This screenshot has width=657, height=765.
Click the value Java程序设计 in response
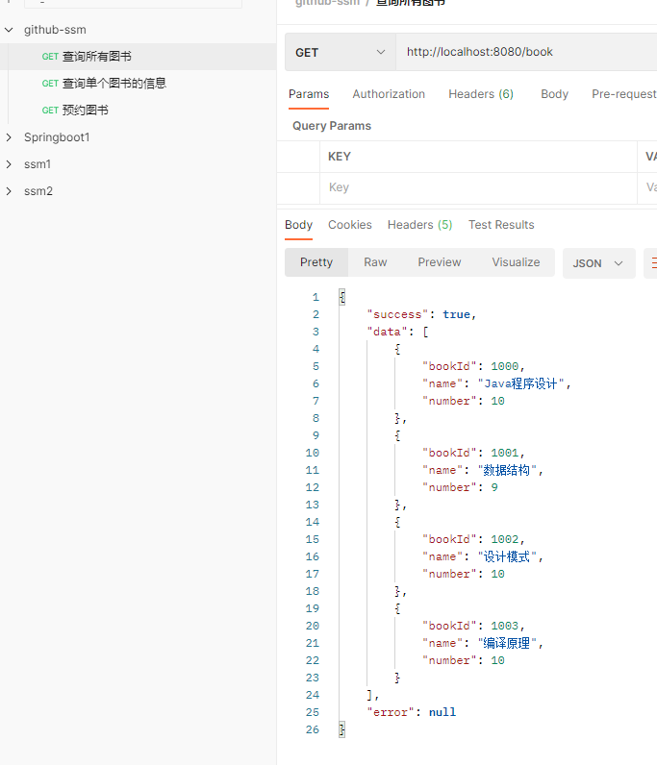pyautogui.click(x=520, y=384)
